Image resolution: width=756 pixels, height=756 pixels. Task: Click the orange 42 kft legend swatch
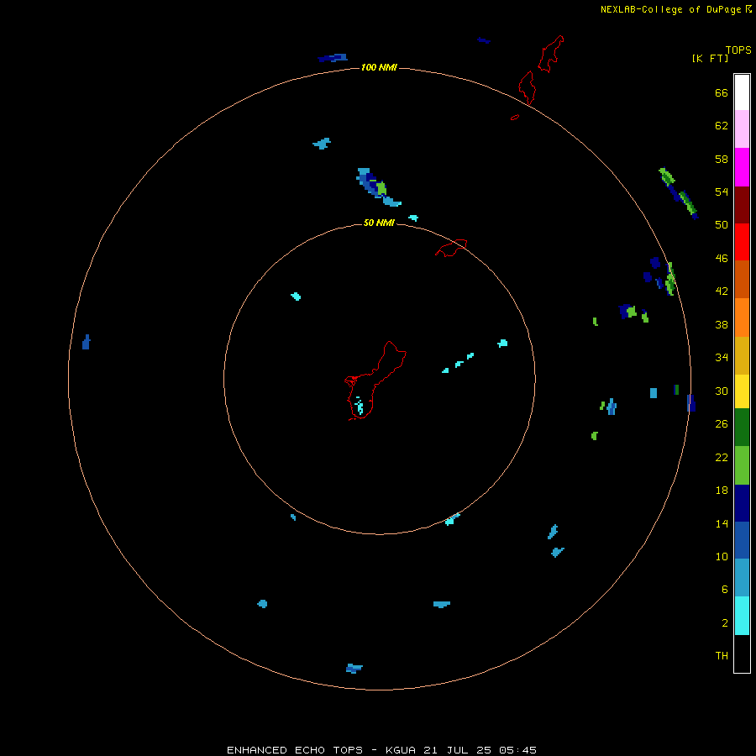[742, 317]
